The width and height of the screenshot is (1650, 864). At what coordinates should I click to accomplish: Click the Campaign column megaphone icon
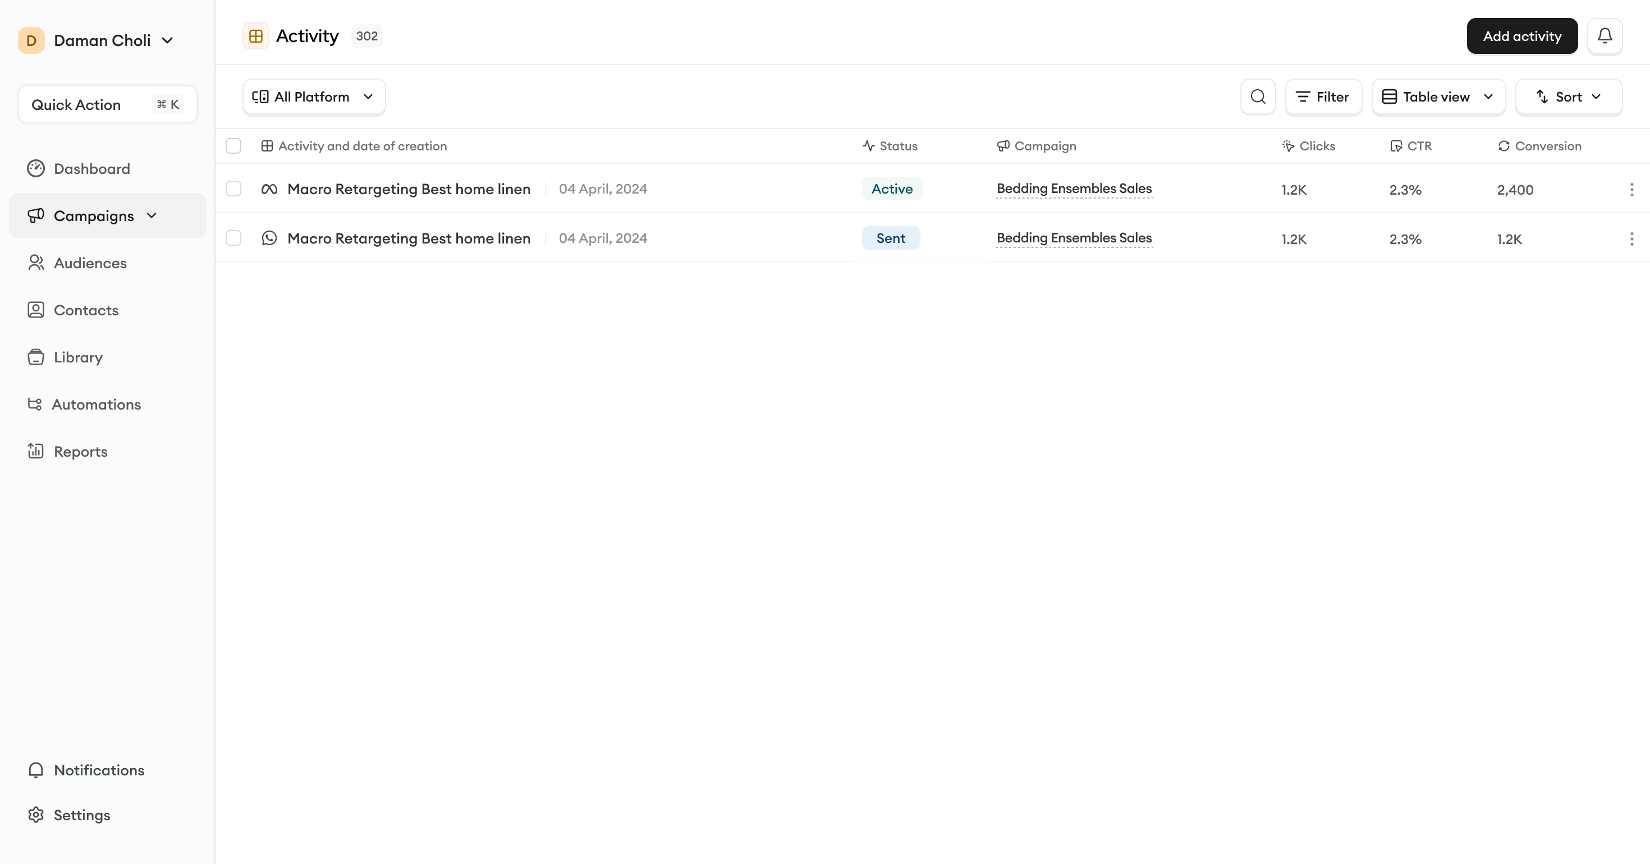point(1003,146)
